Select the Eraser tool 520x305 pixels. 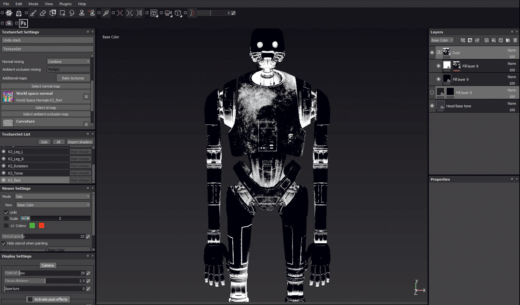click(43, 13)
